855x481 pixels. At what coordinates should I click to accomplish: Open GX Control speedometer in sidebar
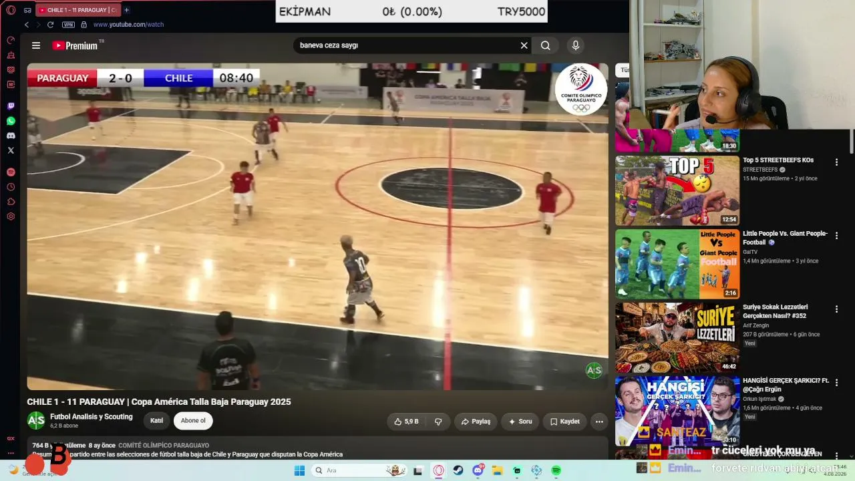coord(11,41)
